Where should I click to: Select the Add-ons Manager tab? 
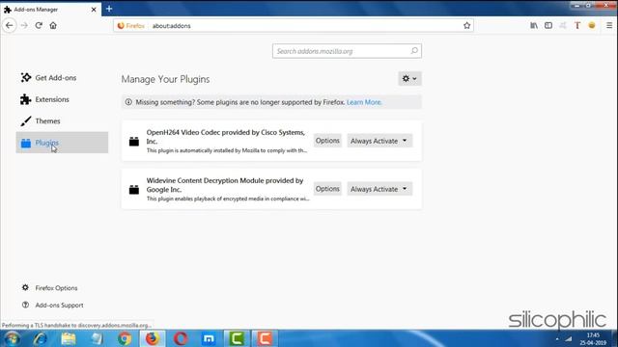click(x=50, y=9)
